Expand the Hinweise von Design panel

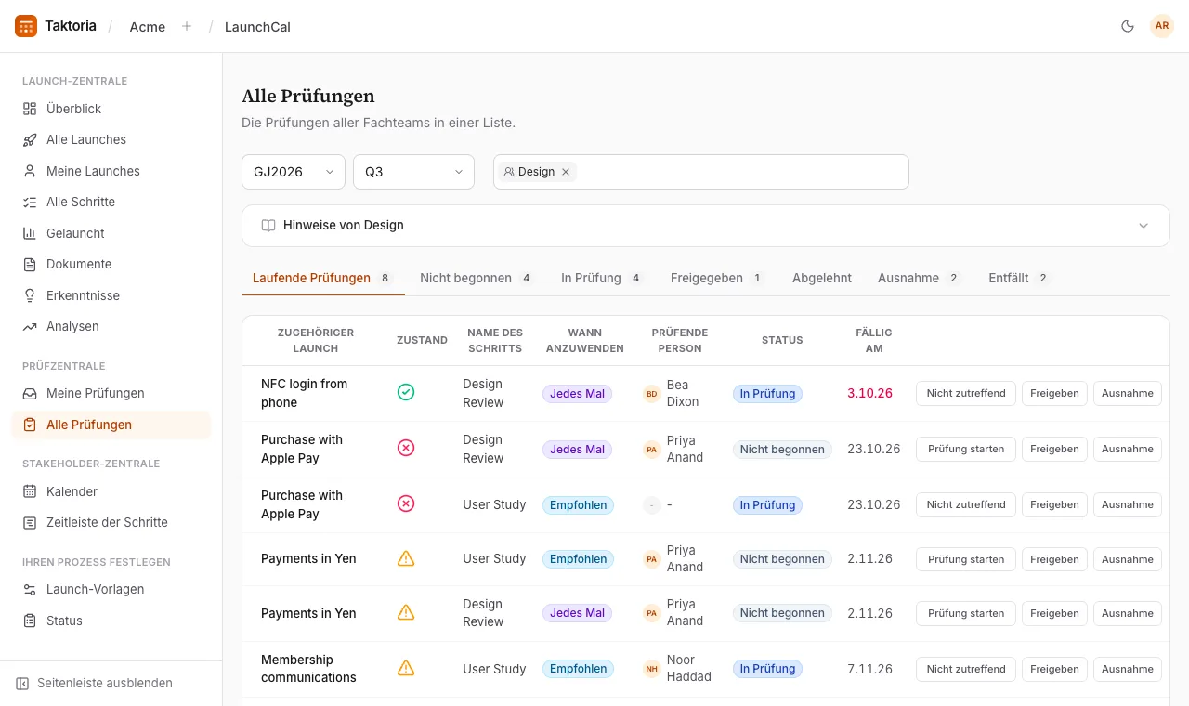click(x=706, y=226)
